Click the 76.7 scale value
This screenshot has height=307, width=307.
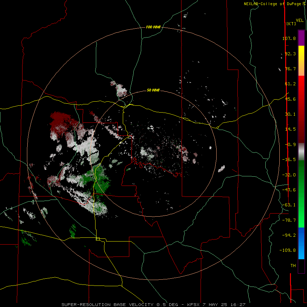[x=290, y=69]
